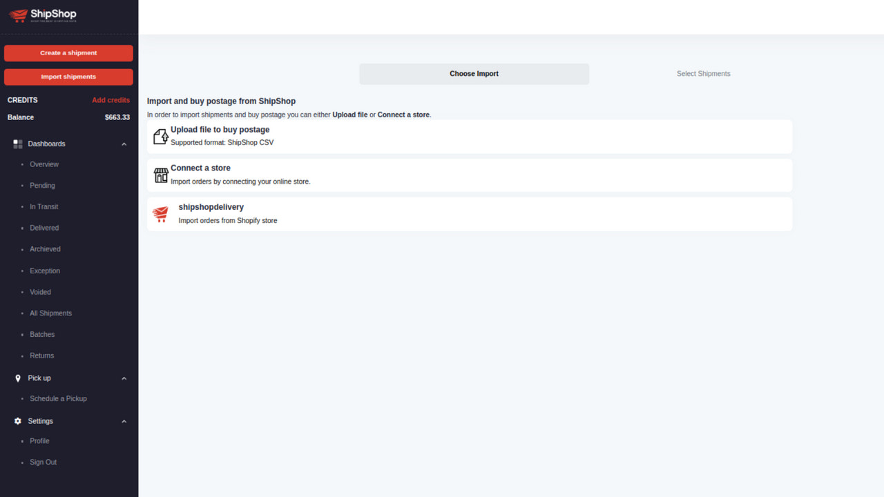Click the Pick up location pin icon

[17, 378]
